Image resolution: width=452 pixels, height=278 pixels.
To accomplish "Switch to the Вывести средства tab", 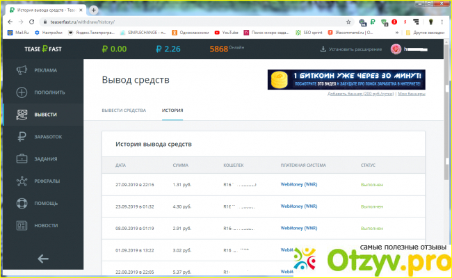I will click(124, 111).
